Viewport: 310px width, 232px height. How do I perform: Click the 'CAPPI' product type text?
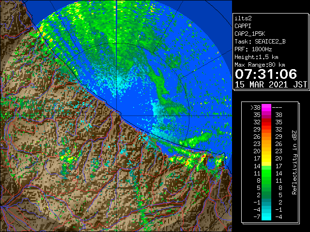[x=243, y=26]
